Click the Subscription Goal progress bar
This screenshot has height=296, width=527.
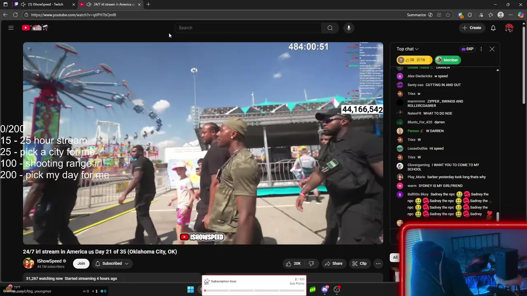tap(254, 291)
